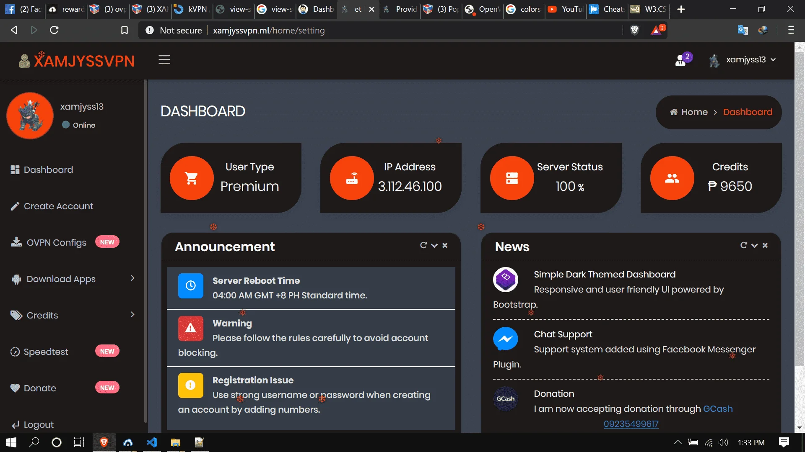Open Dashboard in the sidebar
Screen dimensions: 805x452
pyautogui.click(x=42, y=169)
